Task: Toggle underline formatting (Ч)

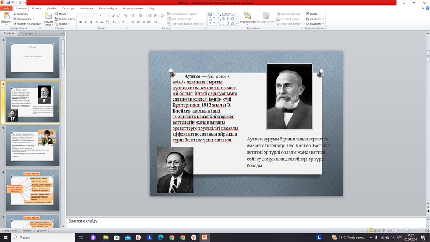Action: [91, 22]
